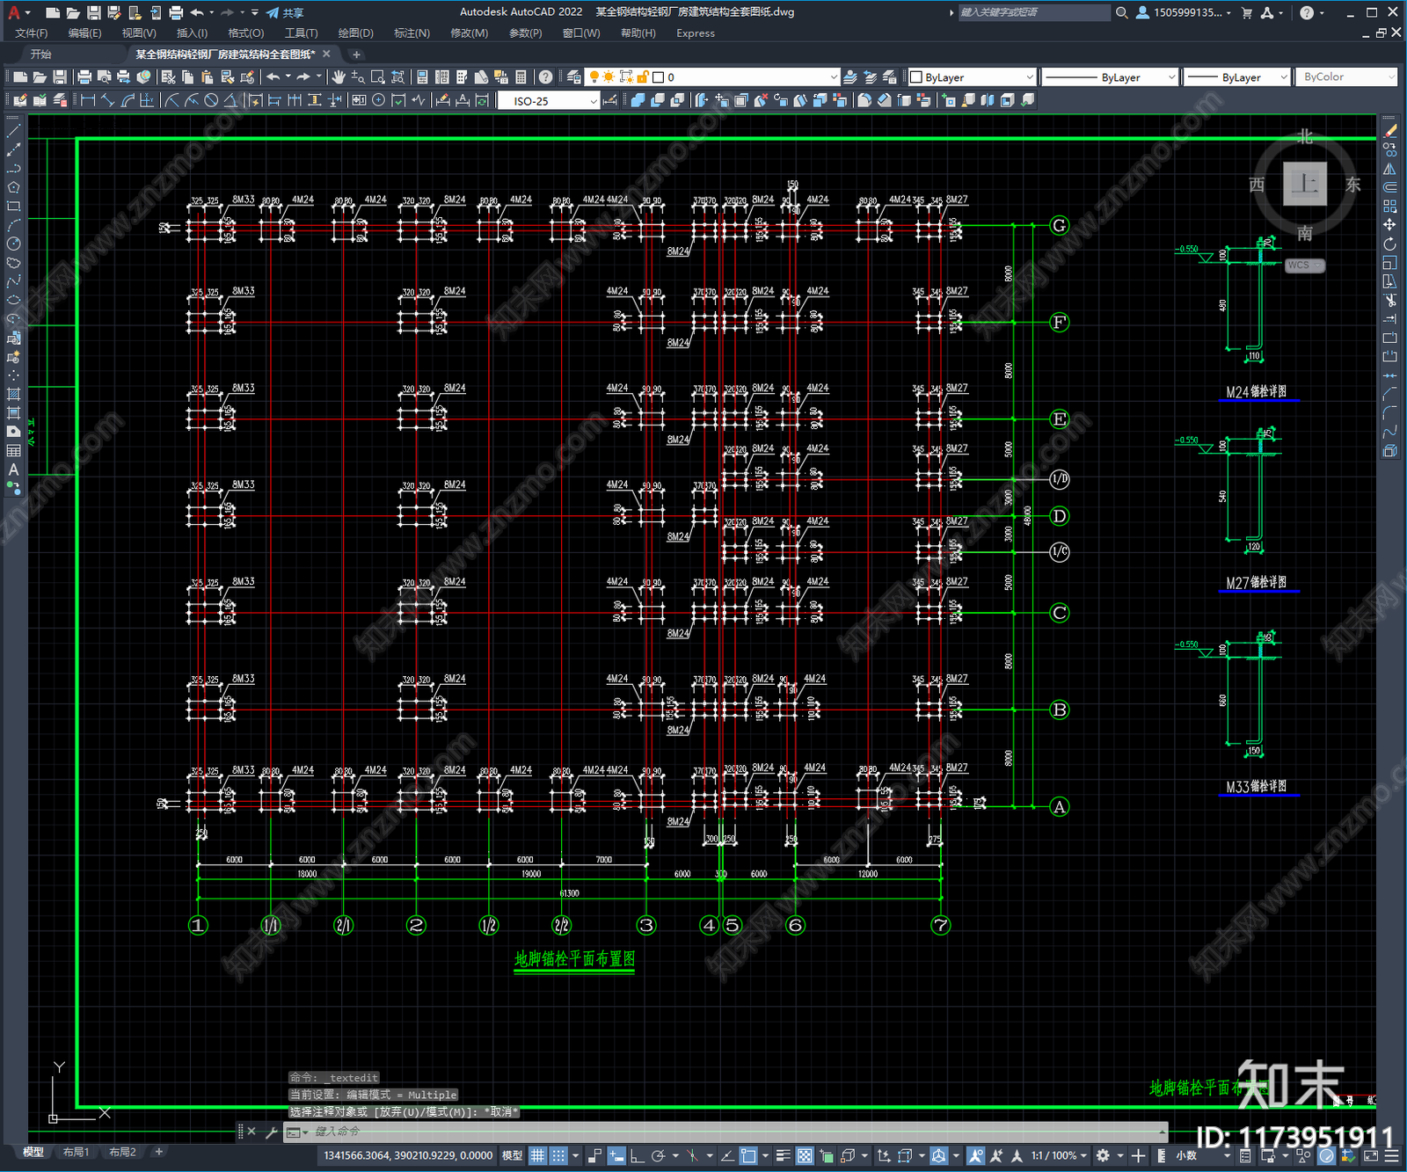Click the Erase tool in right toolbar

click(x=1389, y=130)
